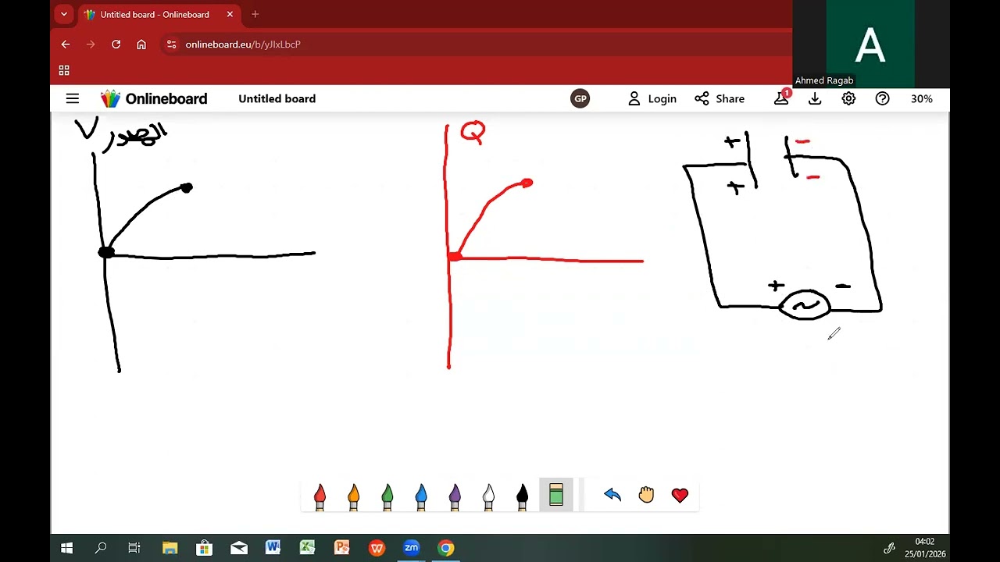This screenshot has width=1000, height=562.
Task: Go back in browser history
Action: point(66,44)
